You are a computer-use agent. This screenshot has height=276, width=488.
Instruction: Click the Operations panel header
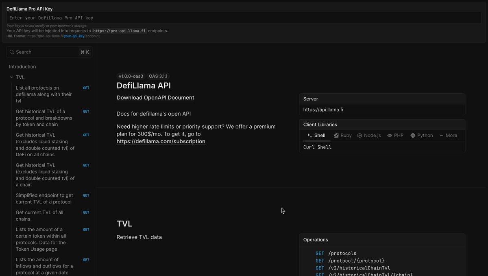pyautogui.click(x=316, y=240)
